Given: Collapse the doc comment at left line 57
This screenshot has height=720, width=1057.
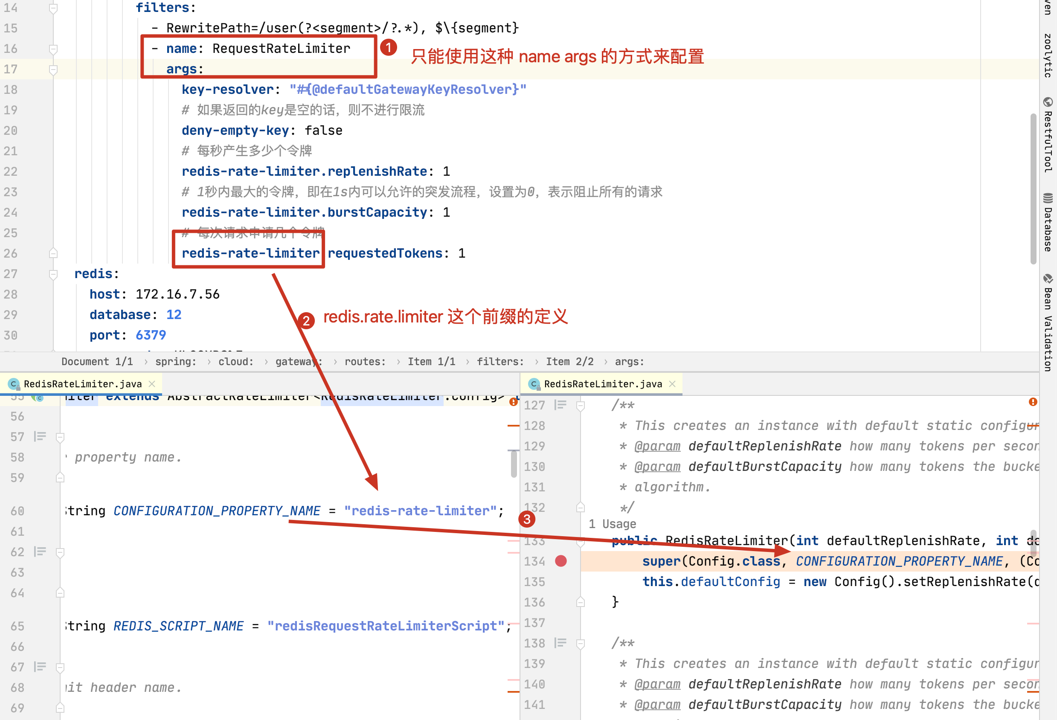Looking at the screenshot, I should [x=60, y=437].
